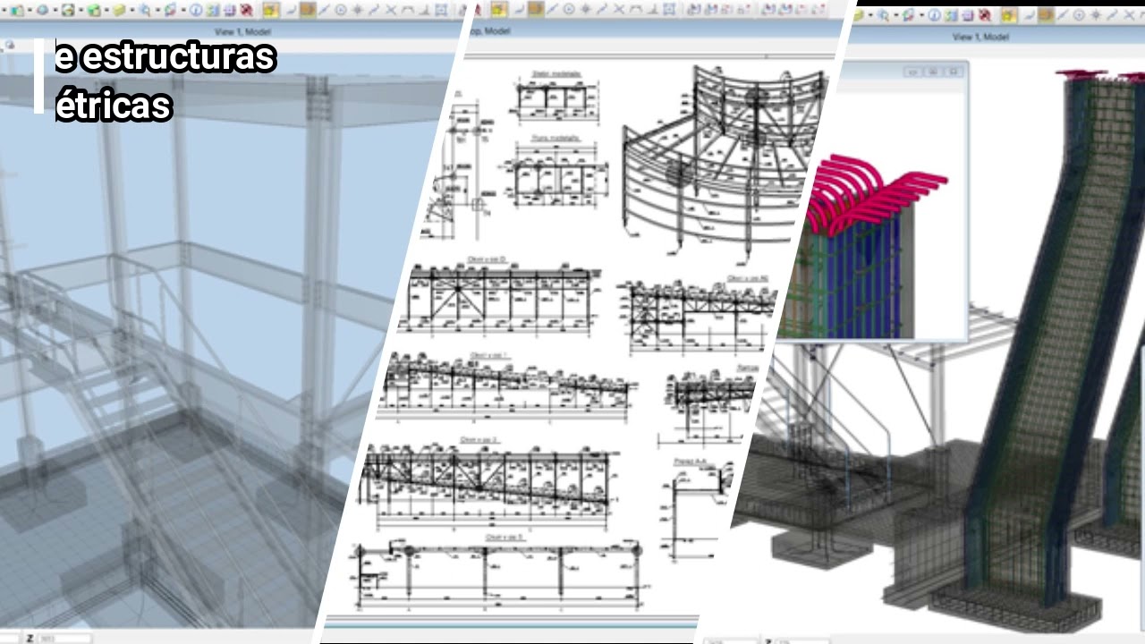Viewport: 1145px width, 644px height.
Task: Click the red clash check icon in the left screenshot toolbar
Action: pyautogui.click(x=245, y=10)
